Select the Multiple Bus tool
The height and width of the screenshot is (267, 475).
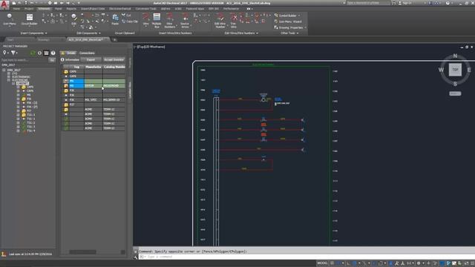tap(157, 20)
